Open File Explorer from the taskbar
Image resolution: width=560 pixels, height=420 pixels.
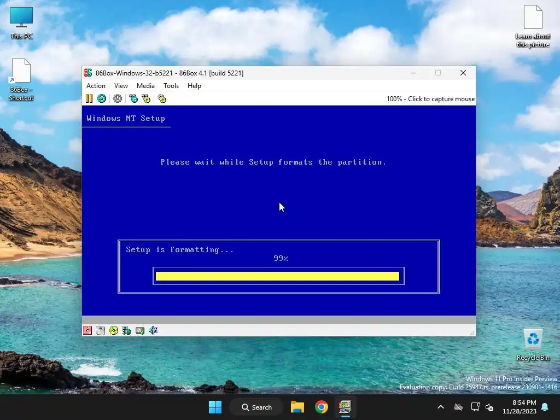pyautogui.click(x=297, y=407)
